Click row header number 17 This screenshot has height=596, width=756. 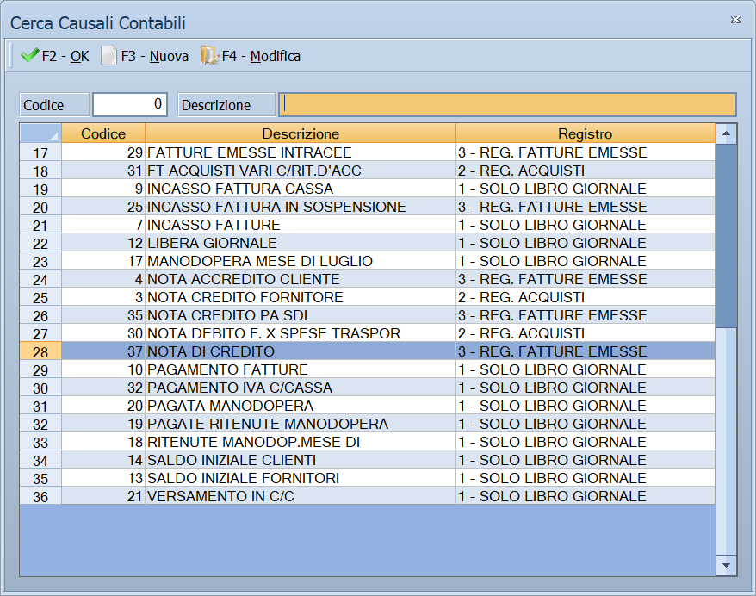click(x=40, y=152)
